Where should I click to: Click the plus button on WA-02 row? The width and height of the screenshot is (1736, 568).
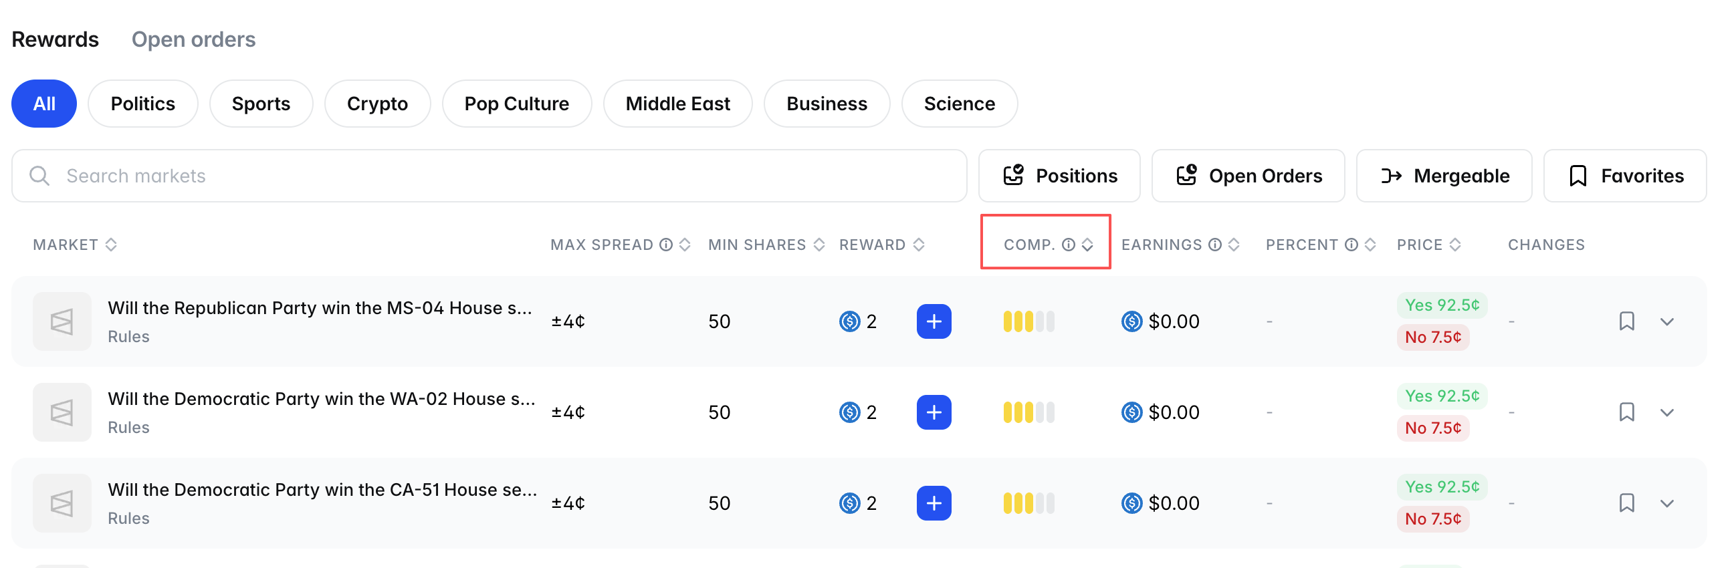click(934, 412)
